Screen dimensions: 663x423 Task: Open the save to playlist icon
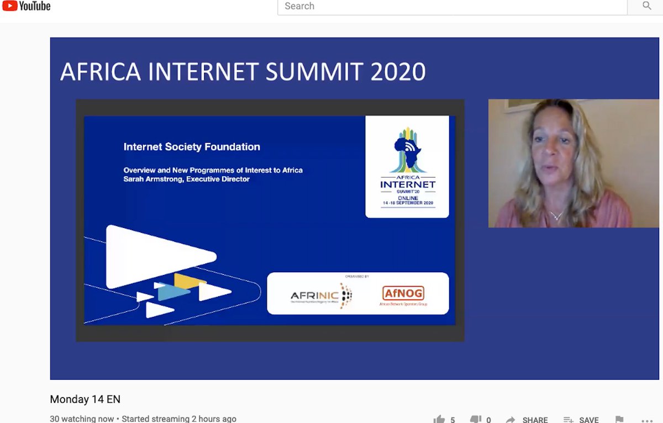pyautogui.click(x=568, y=420)
